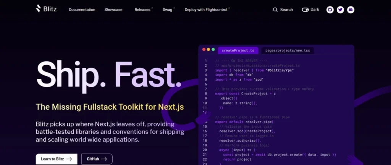
Task: Go to the Showcase page
Action: click(113, 10)
